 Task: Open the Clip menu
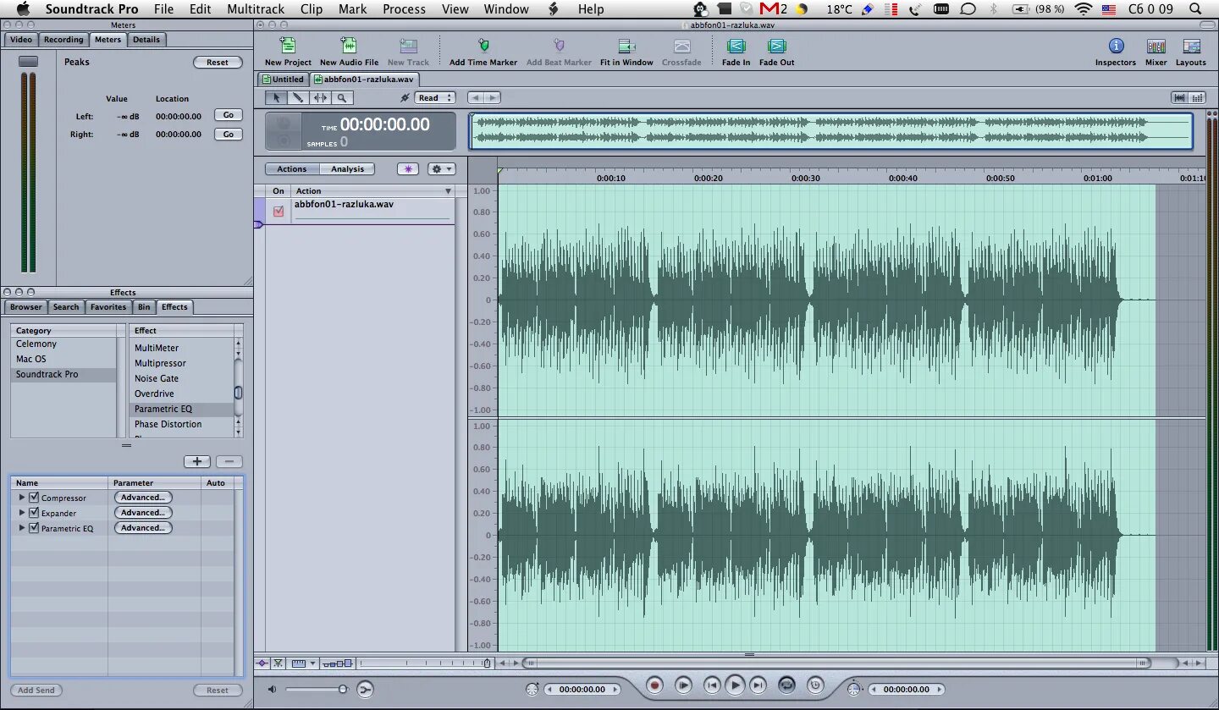[x=312, y=9]
